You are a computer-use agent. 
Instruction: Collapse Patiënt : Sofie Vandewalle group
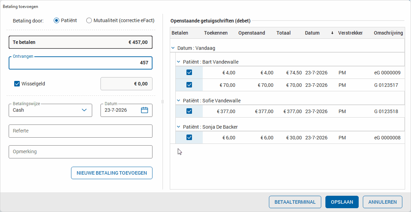click(178, 101)
